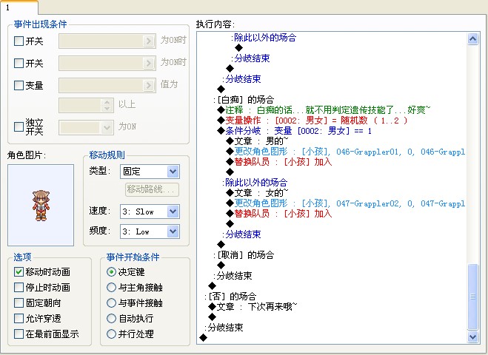Check the 停止时动画 option
This screenshot has width=488, height=355.
19,288
